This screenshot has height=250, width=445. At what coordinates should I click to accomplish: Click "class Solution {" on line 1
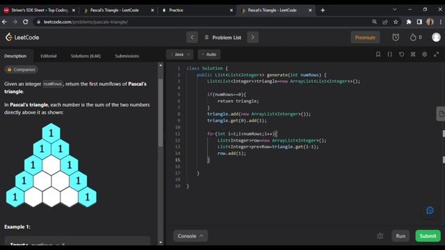[x=207, y=68]
